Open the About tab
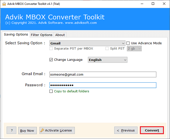Screen dimensions: 170x139 (60, 35)
